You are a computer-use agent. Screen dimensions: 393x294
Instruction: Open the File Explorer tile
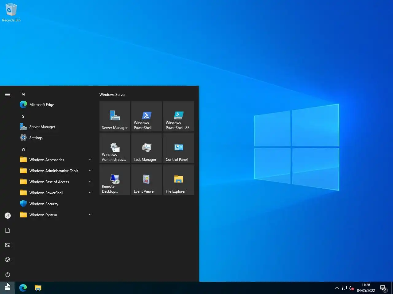pos(179,180)
